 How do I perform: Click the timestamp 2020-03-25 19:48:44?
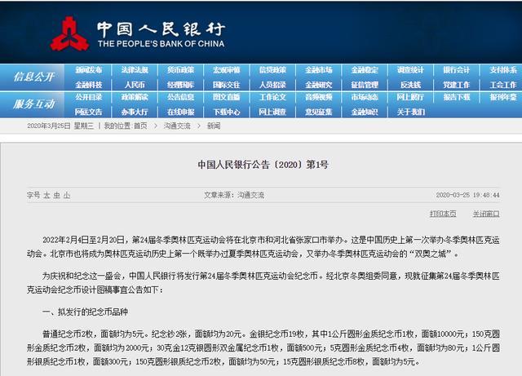467,195
